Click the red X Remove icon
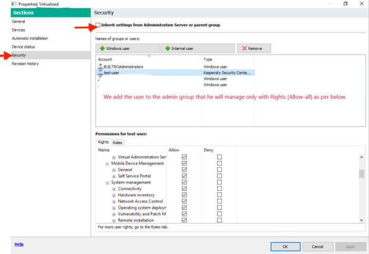Screen dimensions: 369x254 244,48
